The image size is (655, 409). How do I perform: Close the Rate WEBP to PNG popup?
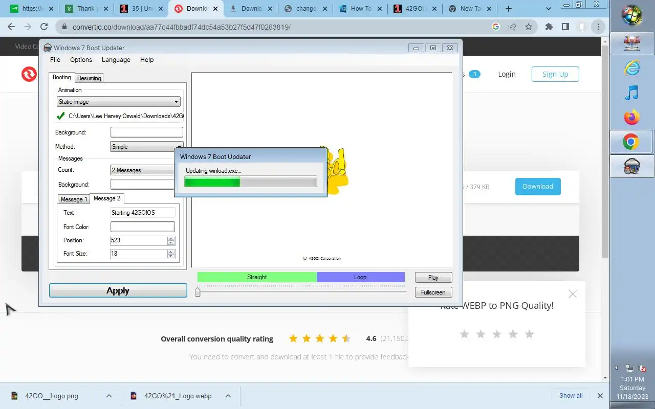[573, 294]
